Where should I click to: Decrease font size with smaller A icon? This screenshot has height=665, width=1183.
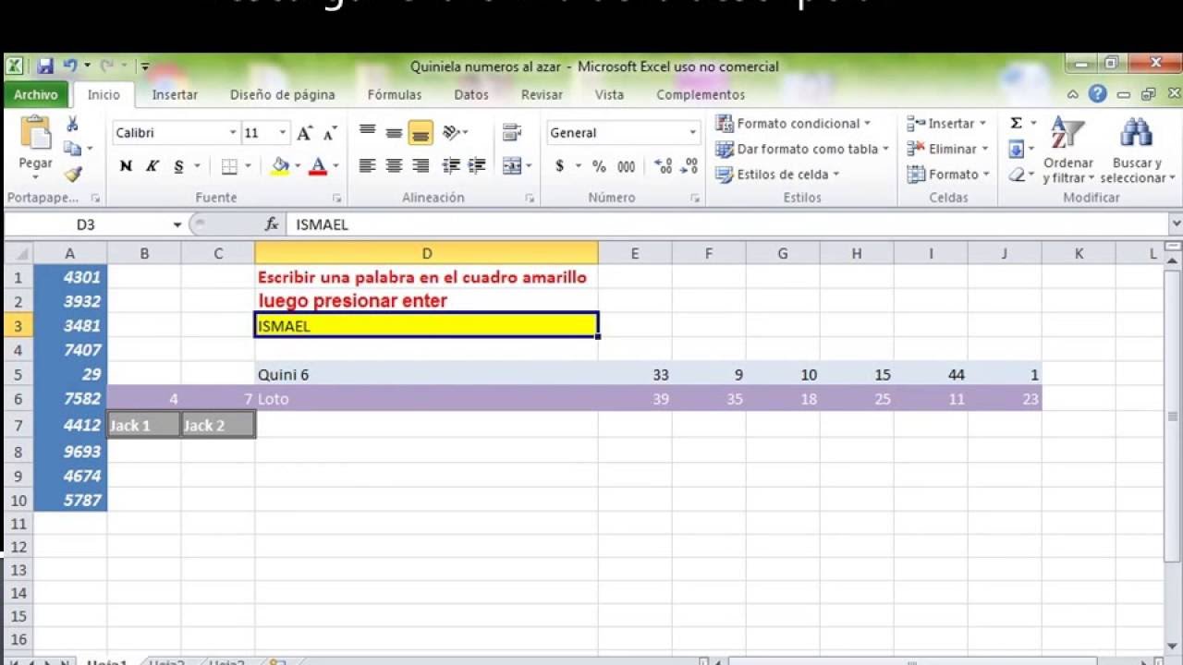point(329,133)
